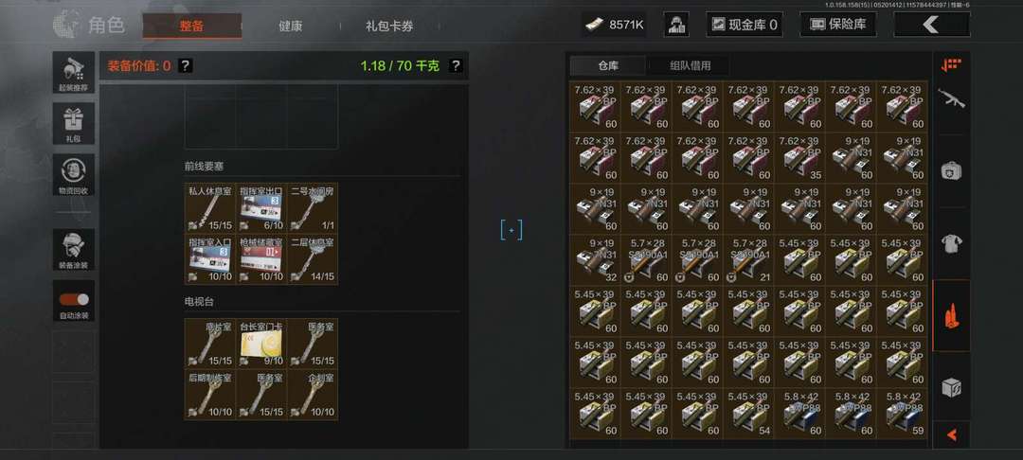
Task: Switch to the 健康 tab
Action: [x=291, y=27]
